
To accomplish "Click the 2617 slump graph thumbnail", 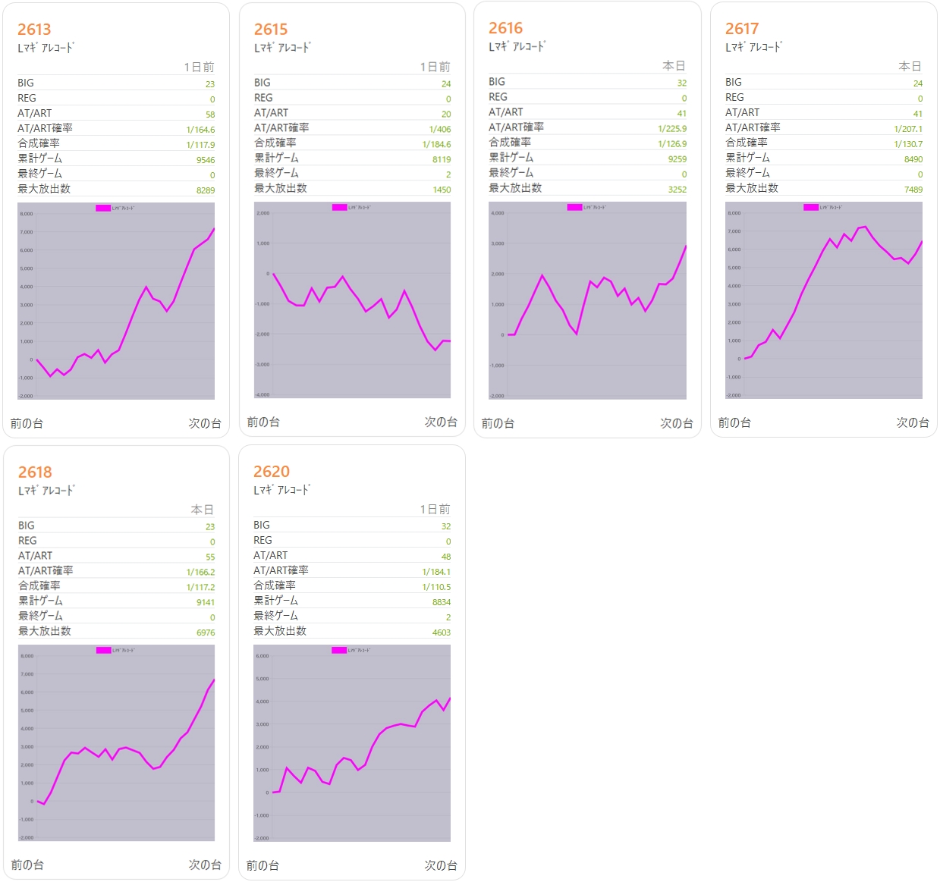I will click(824, 300).
